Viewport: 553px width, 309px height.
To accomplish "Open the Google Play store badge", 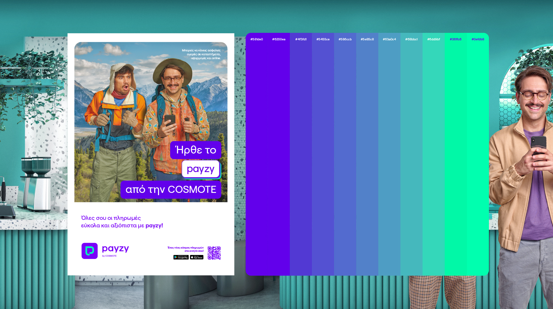I will click(181, 257).
